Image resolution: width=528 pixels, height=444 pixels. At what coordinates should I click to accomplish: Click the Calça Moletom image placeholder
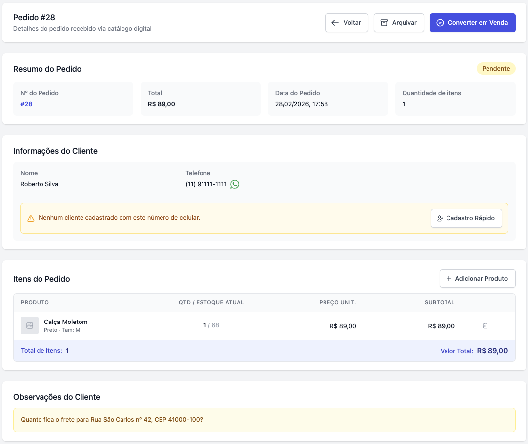[30, 325]
